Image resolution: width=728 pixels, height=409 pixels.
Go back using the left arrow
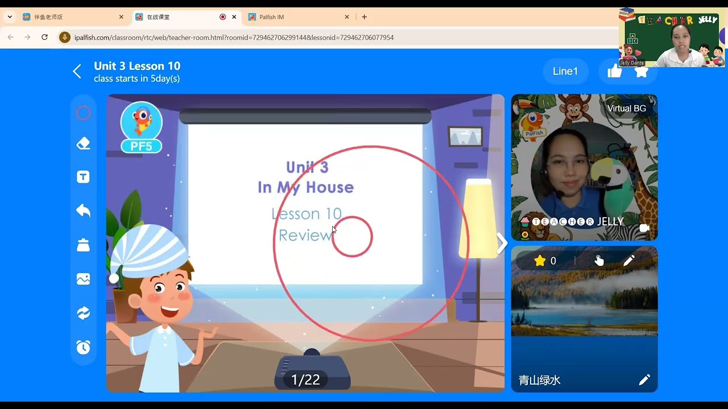click(x=77, y=72)
